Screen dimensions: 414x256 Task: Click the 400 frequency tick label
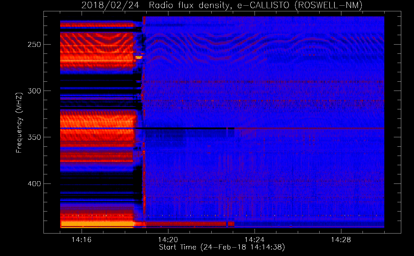click(34, 184)
